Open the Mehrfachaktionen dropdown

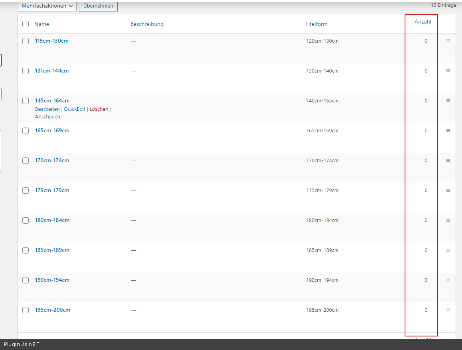click(47, 6)
